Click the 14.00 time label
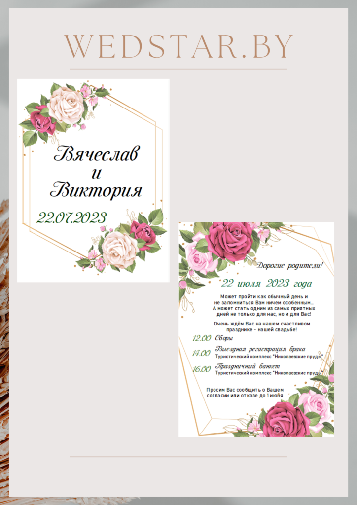Image resolution: width=357 pixels, height=505 pixels. pyautogui.click(x=201, y=353)
